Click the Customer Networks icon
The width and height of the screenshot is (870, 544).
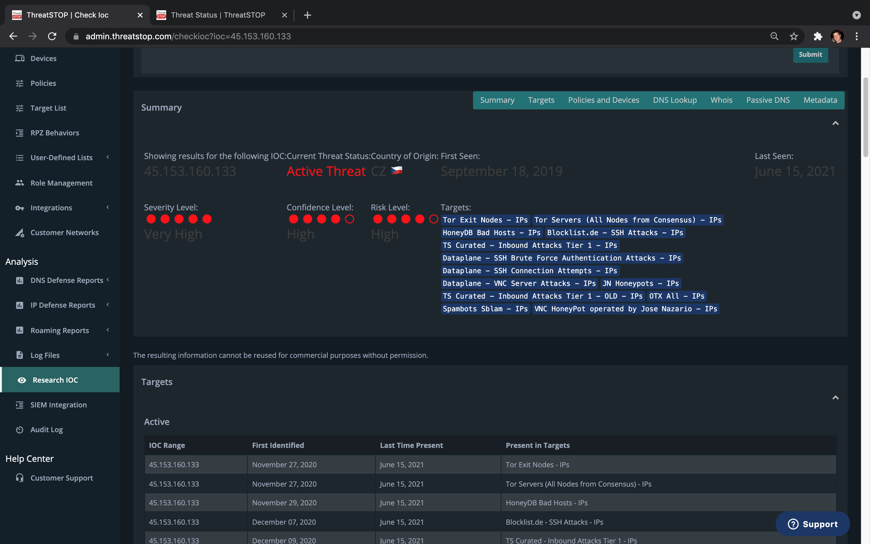coord(20,233)
